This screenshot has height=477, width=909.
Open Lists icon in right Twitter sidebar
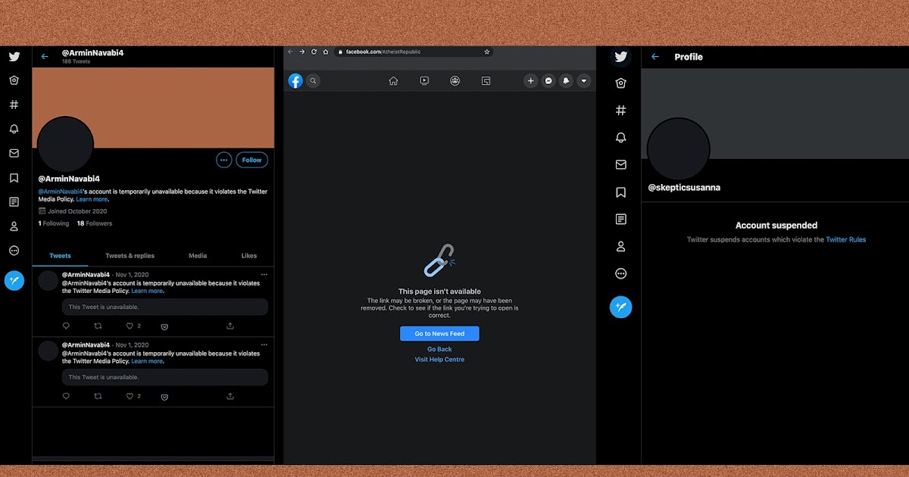621,220
